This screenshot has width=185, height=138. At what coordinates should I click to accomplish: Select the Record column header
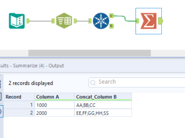pyautogui.click(x=19, y=97)
